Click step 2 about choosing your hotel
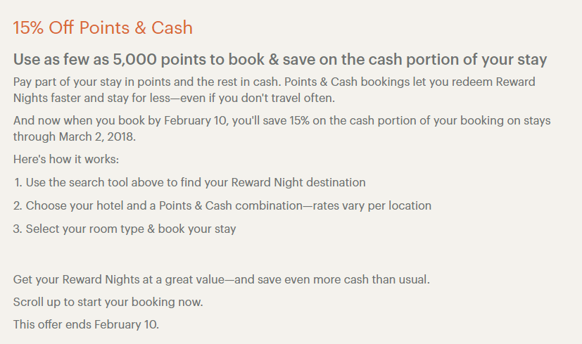Viewport: 582px width, 344px height. click(222, 205)
